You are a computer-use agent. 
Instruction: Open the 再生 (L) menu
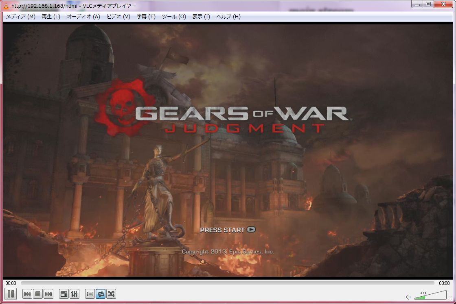click(51, 17)
